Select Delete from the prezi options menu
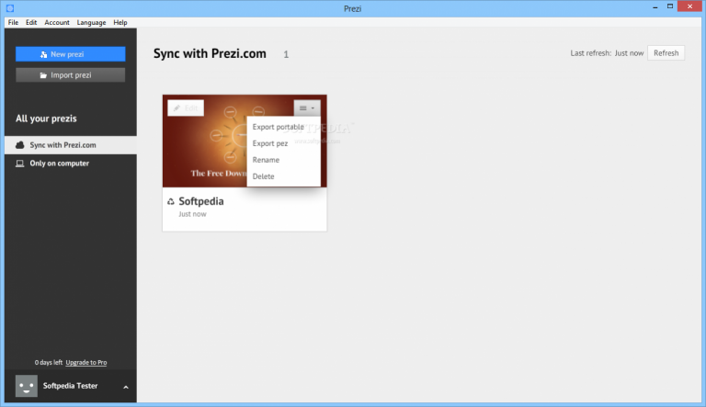This screenshot has height=407, width=706. pyautogui.click(x=263, y=176)
